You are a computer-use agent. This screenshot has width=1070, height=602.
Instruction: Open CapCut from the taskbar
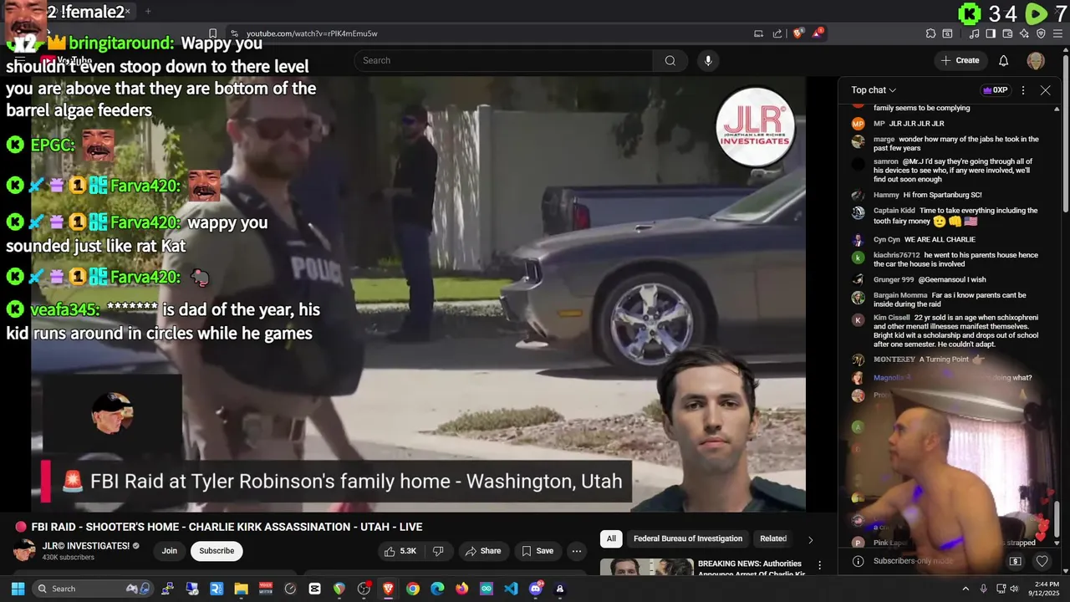(x=314, y=589)
